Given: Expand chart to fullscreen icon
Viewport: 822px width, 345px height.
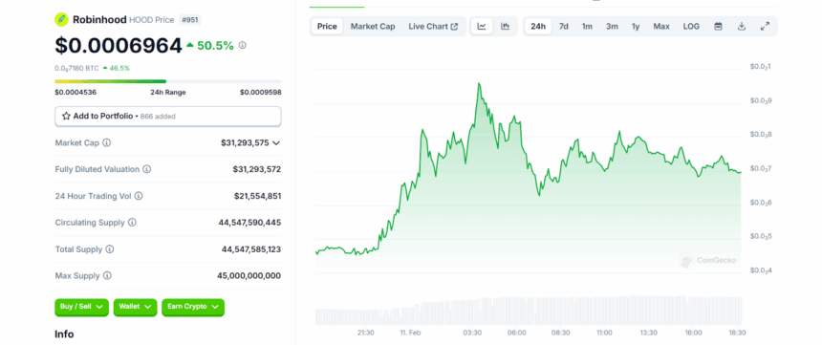Looking at the screenshot, I should tap(765, 26).
